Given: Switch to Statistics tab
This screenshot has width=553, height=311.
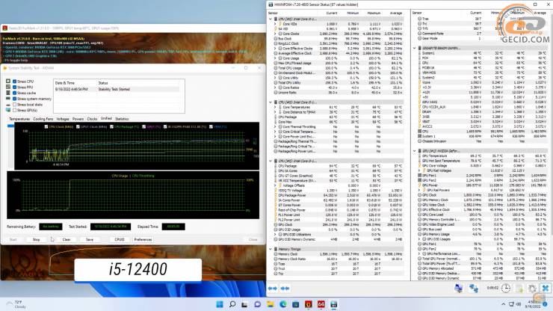Looking at the screenshot, I should coord(122,119).
